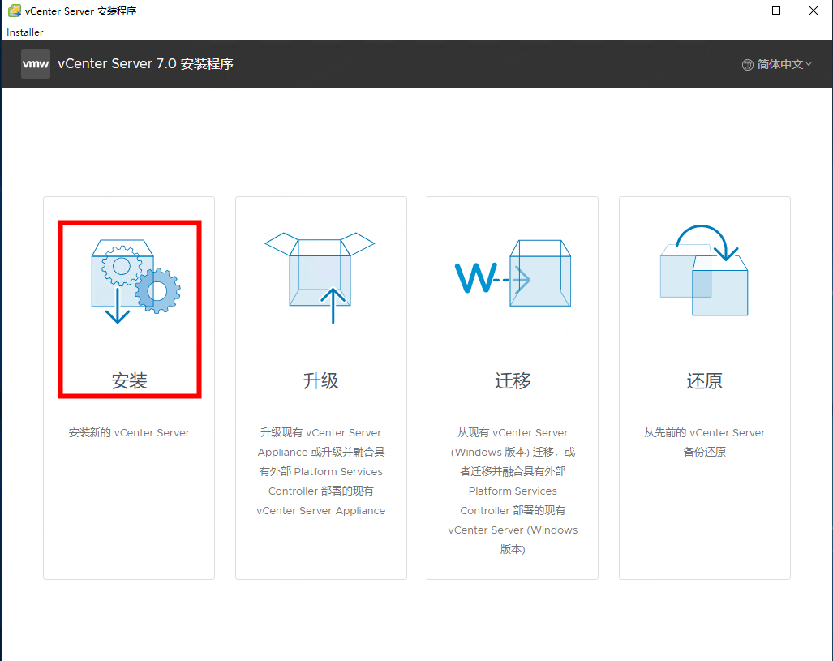This screenshot has width=833, height=661.
Task: Select the 迁移 title label
Action: tap(513, 380)
